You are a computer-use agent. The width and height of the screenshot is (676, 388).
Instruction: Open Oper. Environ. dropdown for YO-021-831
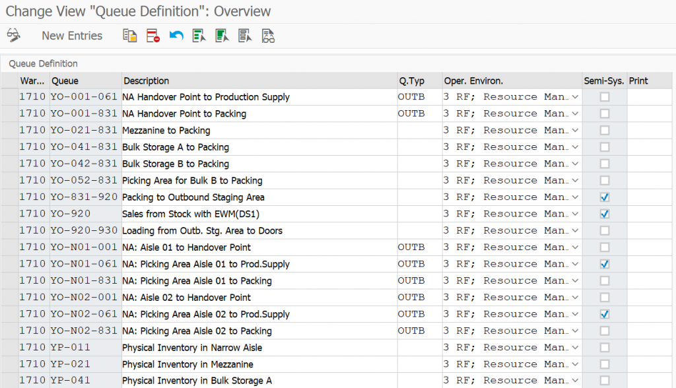pos(575,130)
